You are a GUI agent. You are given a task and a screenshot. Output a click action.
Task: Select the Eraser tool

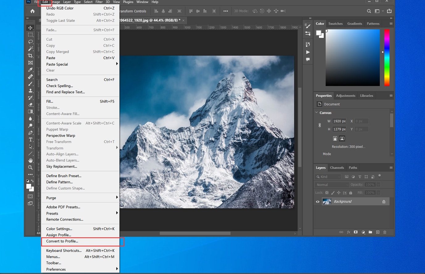coord(30,105)
